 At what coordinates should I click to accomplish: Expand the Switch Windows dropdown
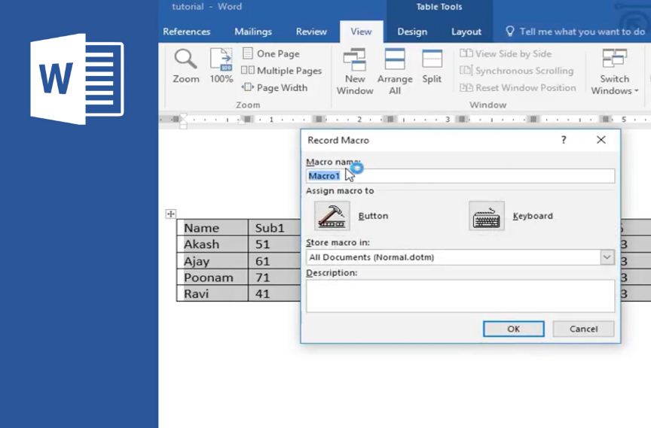(614, 71)
